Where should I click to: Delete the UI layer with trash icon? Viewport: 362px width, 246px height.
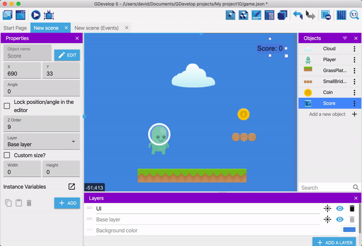coord(352,208)
